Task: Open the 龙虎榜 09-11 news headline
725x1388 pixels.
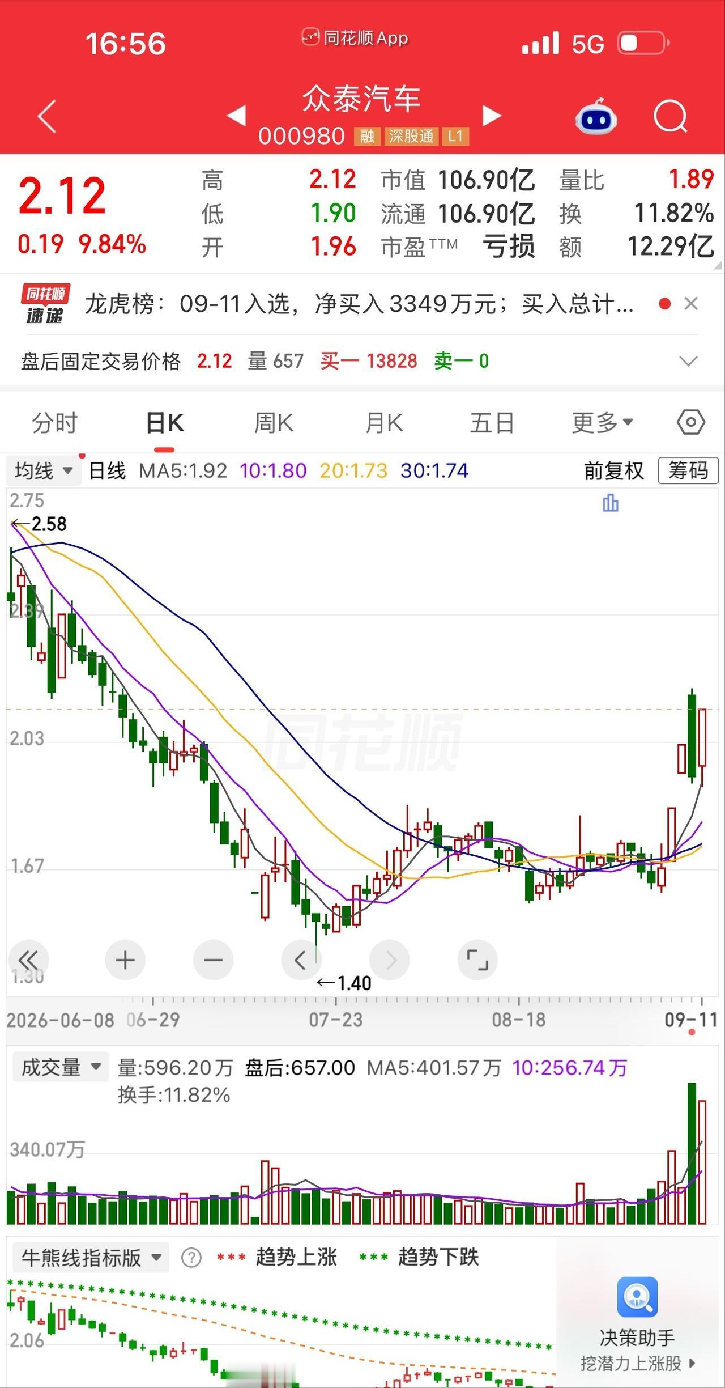Action: coord(359,304)
